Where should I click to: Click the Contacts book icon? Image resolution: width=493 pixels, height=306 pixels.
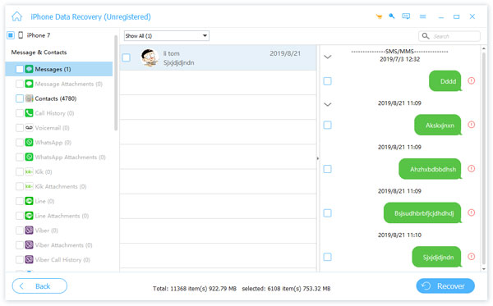point(29,98)
